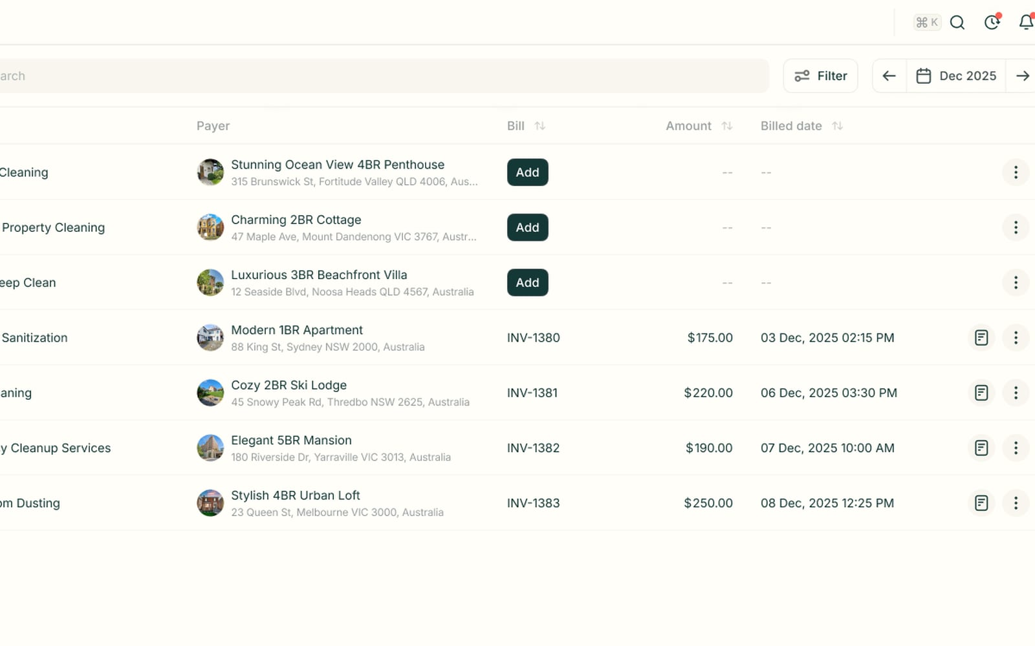Click billed date 08 Dec, 2025 12:25 PM
The image size is (1035, 646).
[x=827, y=503]
